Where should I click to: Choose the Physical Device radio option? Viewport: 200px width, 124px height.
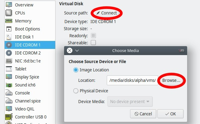76,91
